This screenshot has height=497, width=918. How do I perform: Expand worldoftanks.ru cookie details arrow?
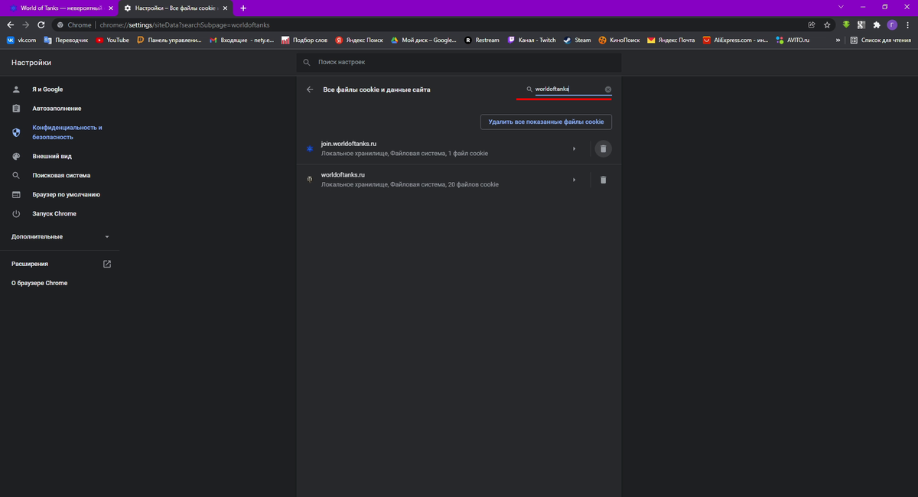click(x=574, y=180)
